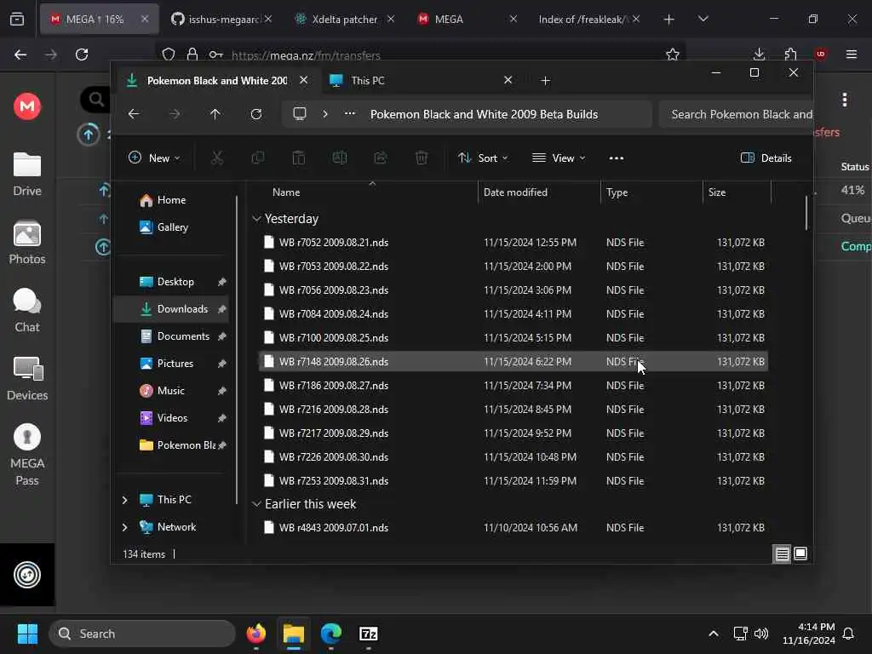Click the Firefox URL address bar
Viewport: 872px width, 654px height.
click(422, 54)
